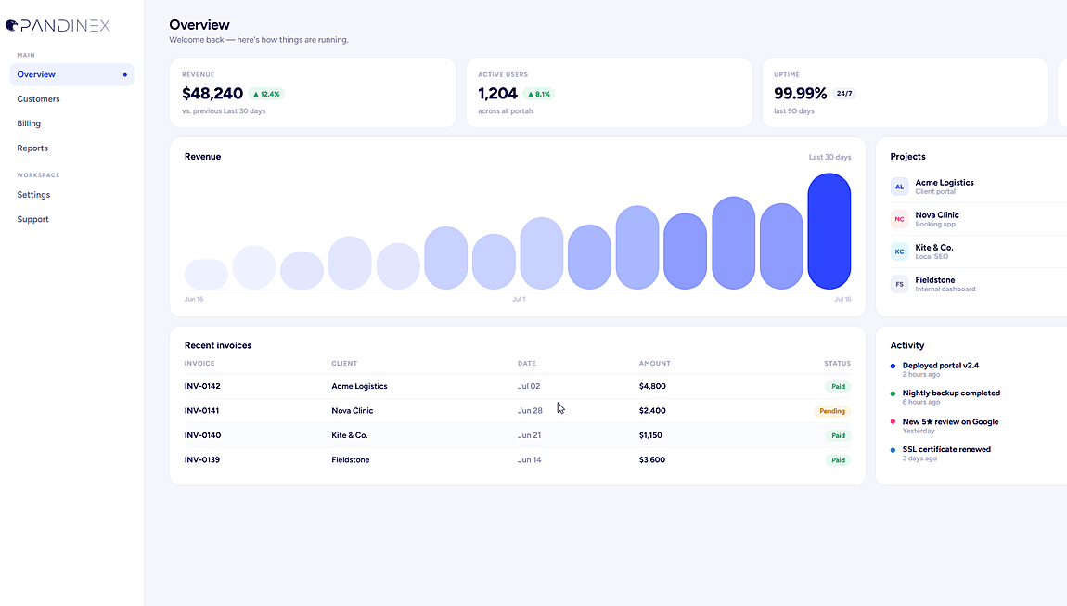Image resolution: width=1067 pixels, height=606 pixels.
Task: Click the AL avatar for Acme Logistics
Action: click(x=899, y=187)
